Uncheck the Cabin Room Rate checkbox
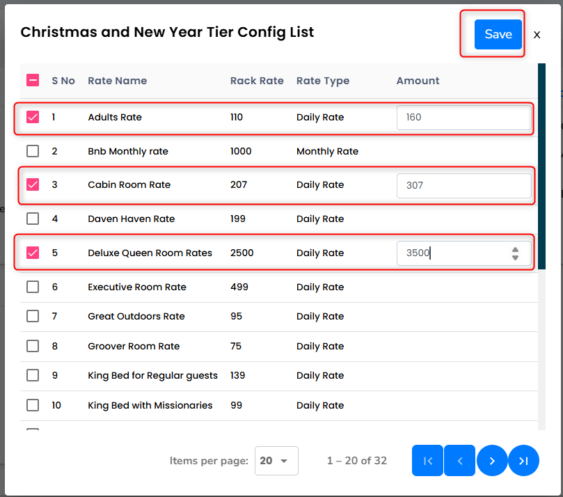Image resolution: width=563 pixels, height=497 pixels. pyautogui.click(x=33, y=184)
